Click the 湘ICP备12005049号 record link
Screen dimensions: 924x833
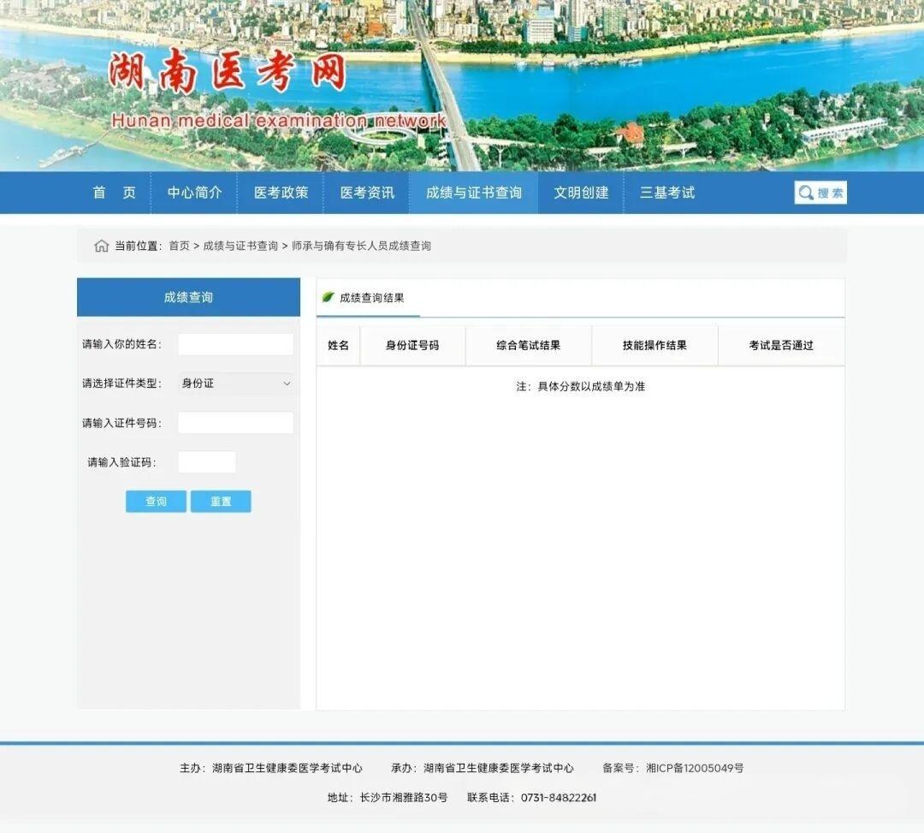695,769
